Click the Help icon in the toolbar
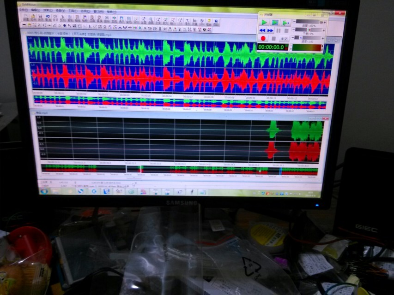Image resolution: width=394 pixels, height=295 pixels. click(x=216, y=21)
